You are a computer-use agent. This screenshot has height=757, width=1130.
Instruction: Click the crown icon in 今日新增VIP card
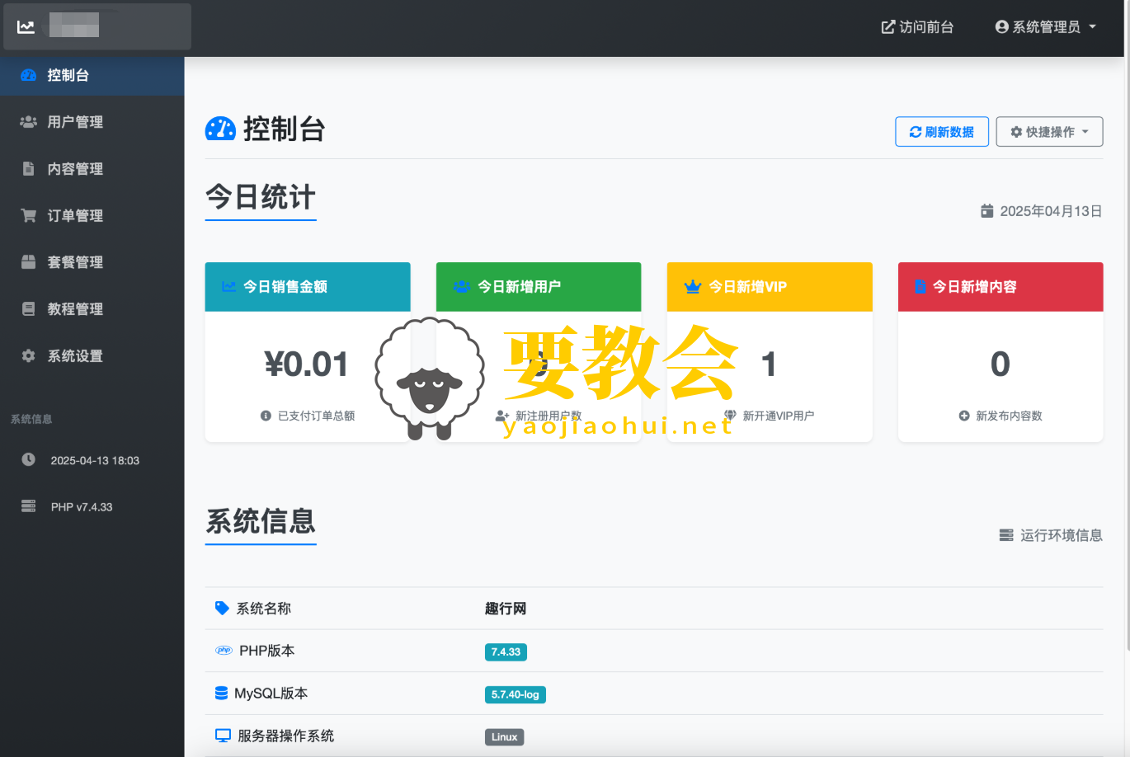pyautogui.click(x=693, y=287)
